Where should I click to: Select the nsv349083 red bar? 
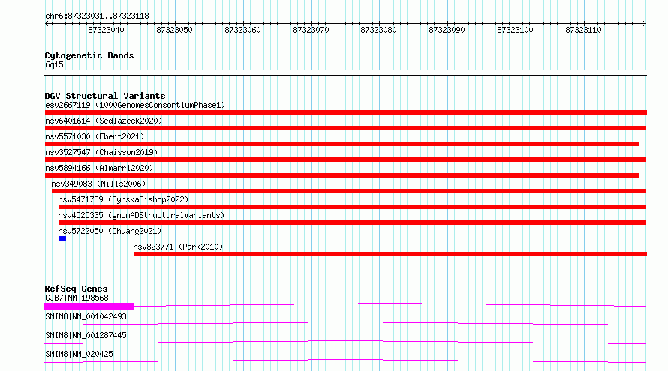(x=348, y=191)
